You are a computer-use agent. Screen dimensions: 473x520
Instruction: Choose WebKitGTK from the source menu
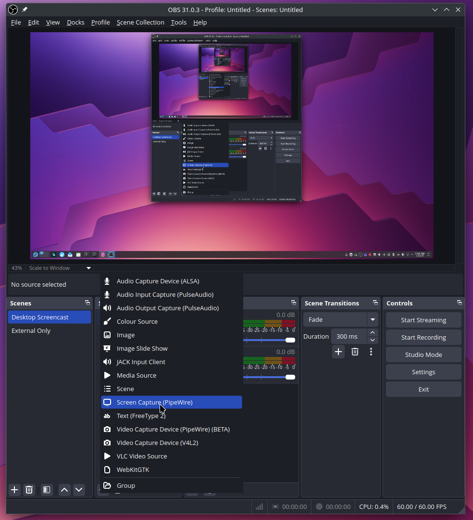click(172, 469)
